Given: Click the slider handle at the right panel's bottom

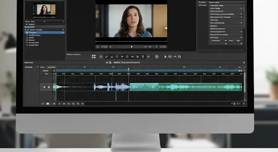Looking at the screenshot, I should click(x=226, y=44).
